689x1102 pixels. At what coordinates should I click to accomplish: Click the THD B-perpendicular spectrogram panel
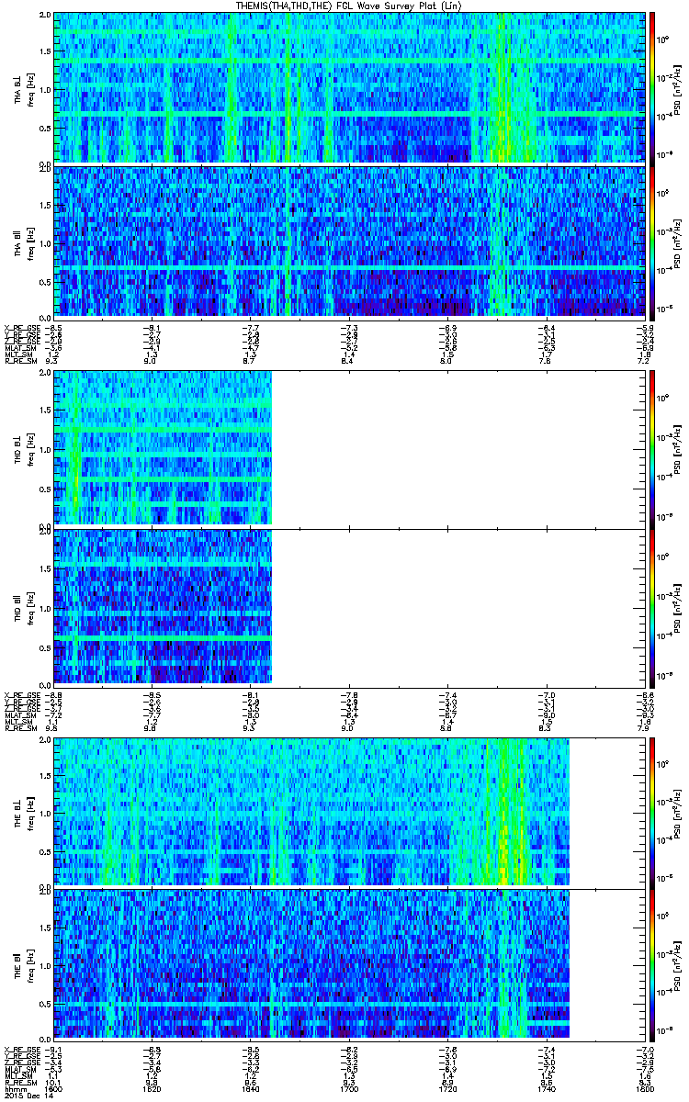(163, 448)
